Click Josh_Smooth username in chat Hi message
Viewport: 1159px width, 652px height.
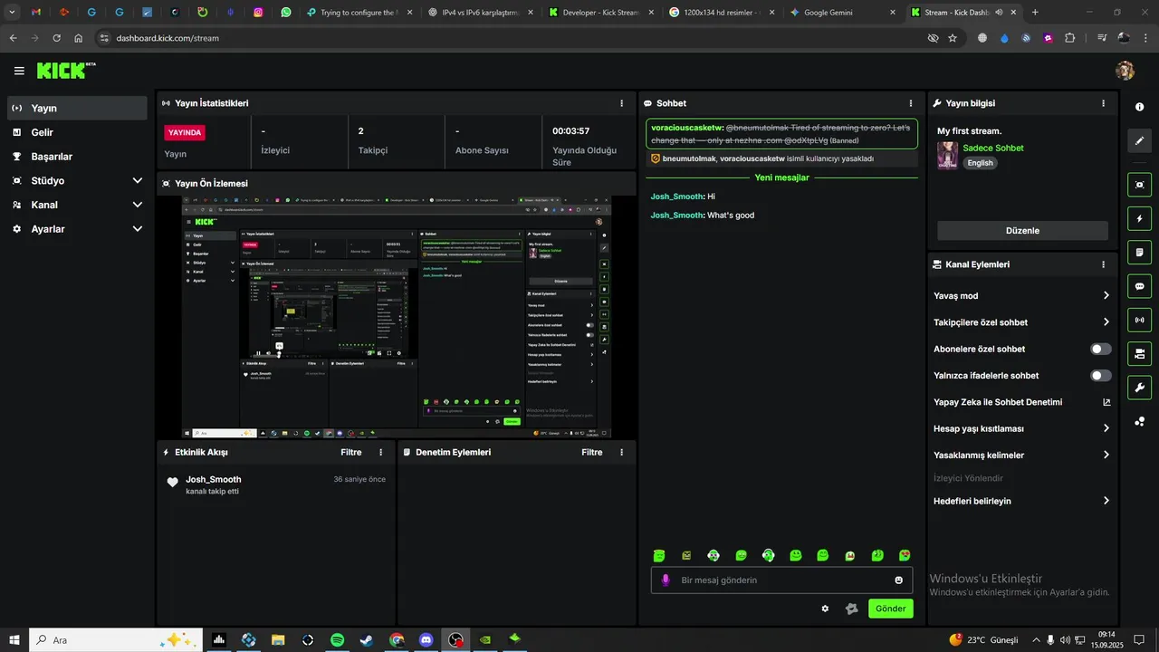pos(676,197)
